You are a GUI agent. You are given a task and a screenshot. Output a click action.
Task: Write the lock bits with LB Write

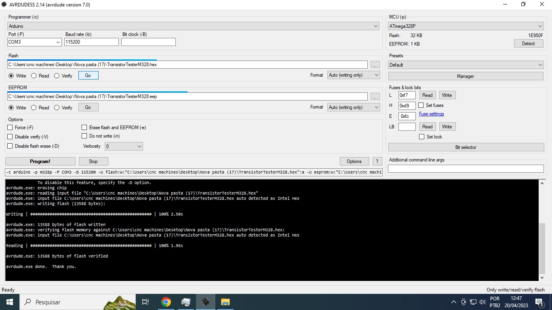click(x=447, y=127)
